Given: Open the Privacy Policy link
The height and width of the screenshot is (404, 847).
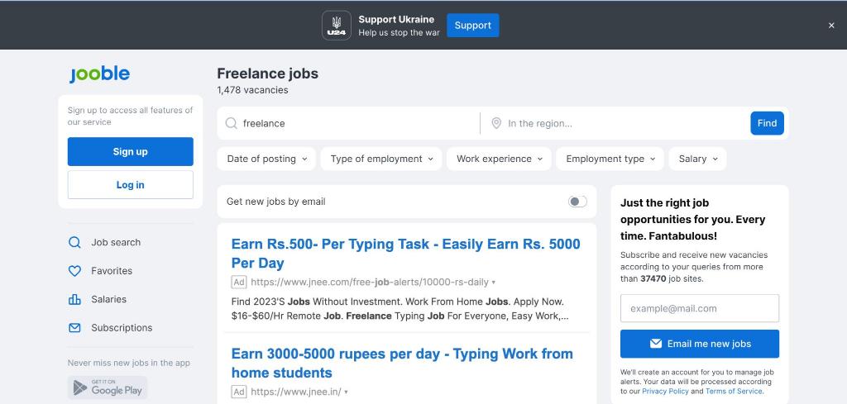Looking at the screenshot, I should click(x=665, y=392).
